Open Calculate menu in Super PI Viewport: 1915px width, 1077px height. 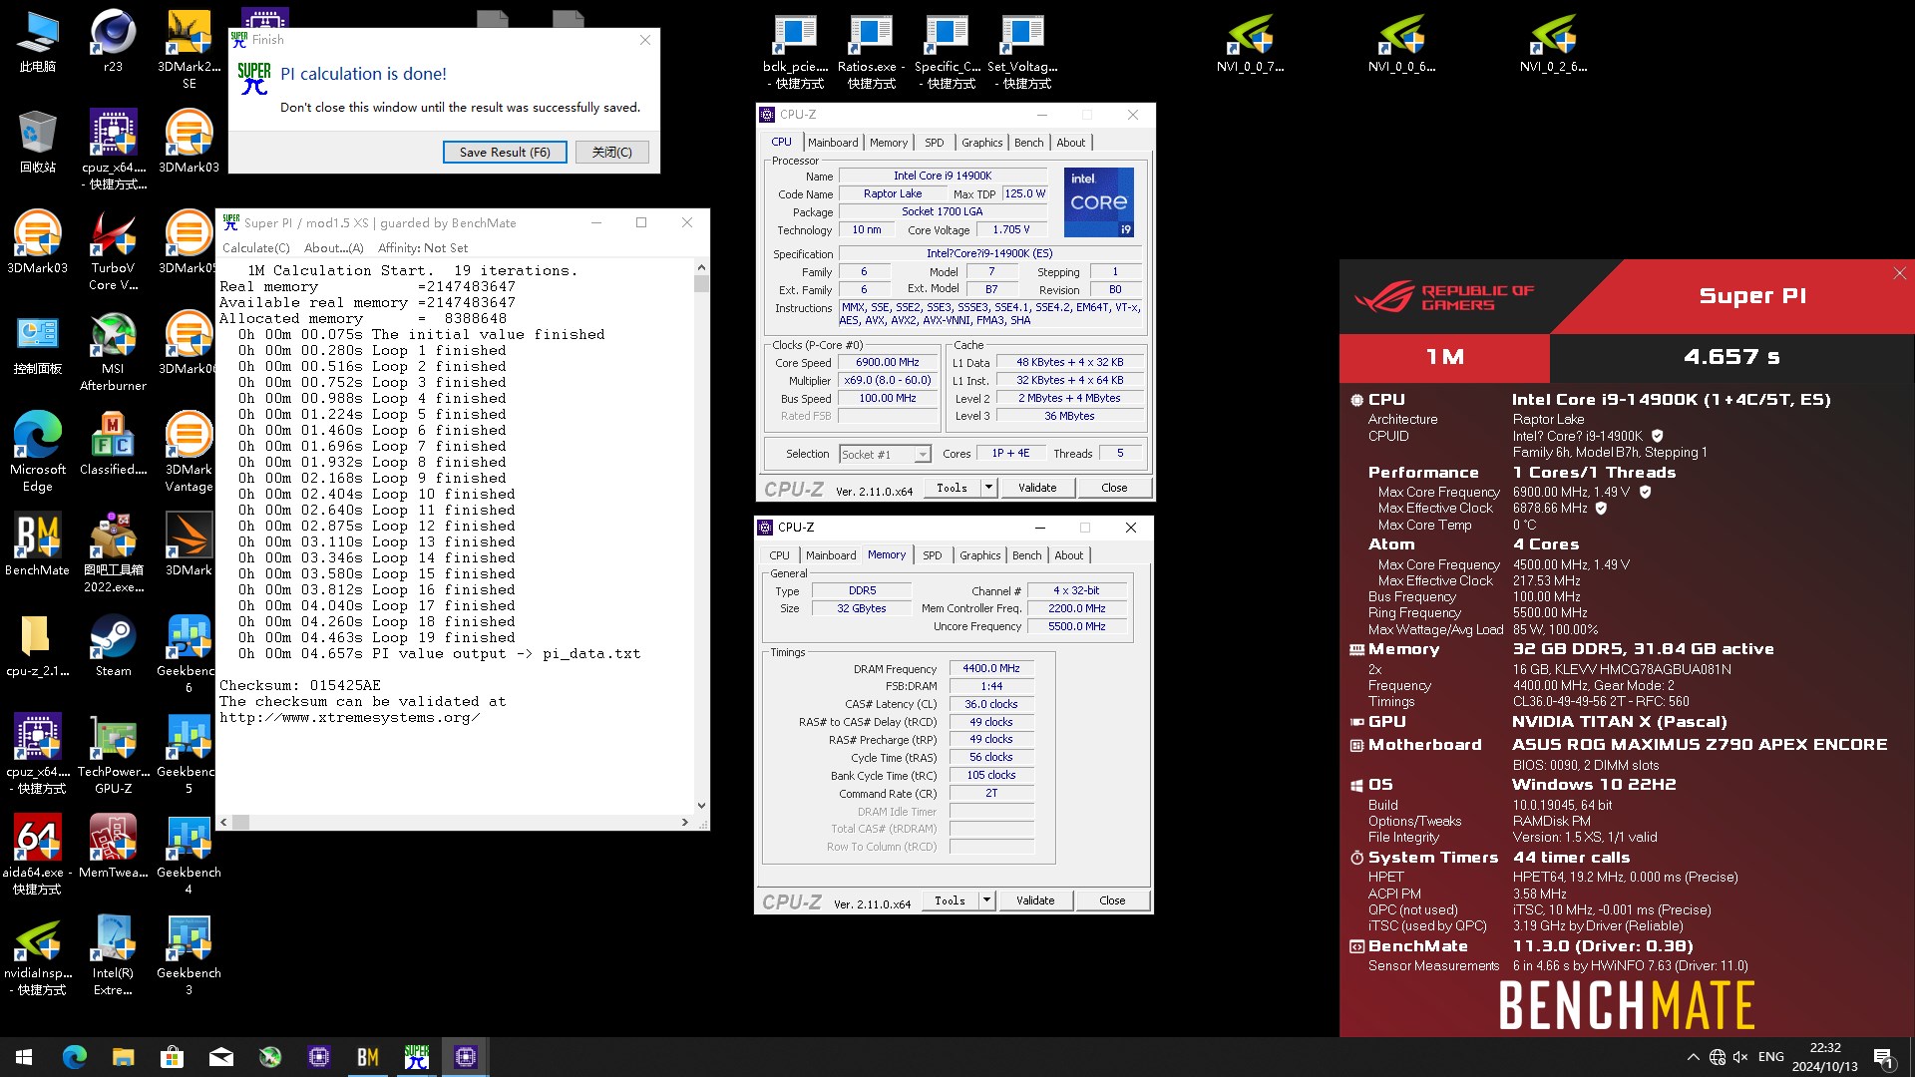point(255,248)
